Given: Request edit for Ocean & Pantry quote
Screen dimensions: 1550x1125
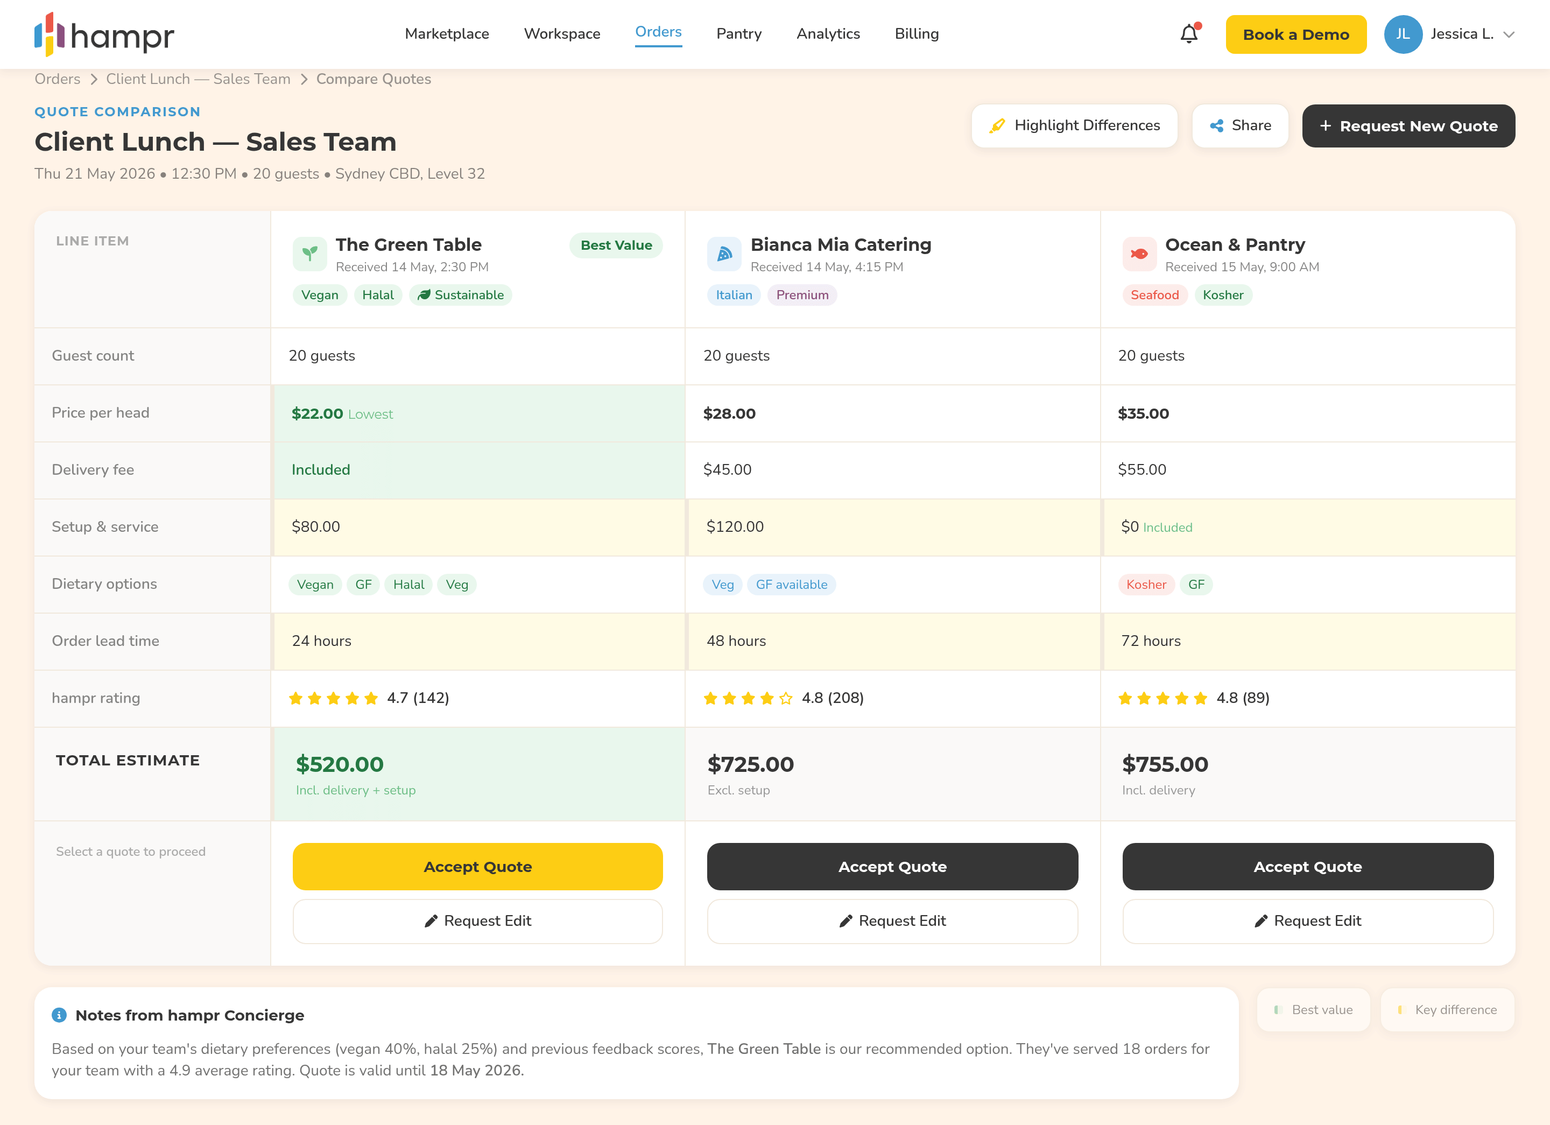Looking at the screenshot, I should (x=1307, y=920).
